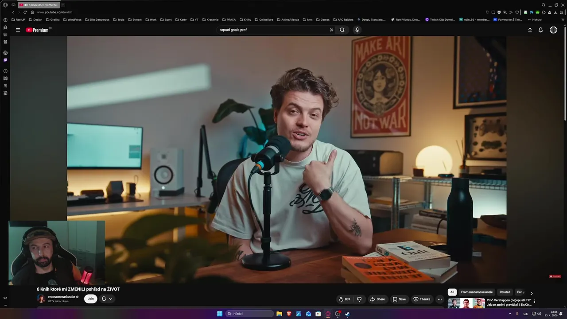
Task: Open the WordPress bookmarks folder
Action: 72,19
